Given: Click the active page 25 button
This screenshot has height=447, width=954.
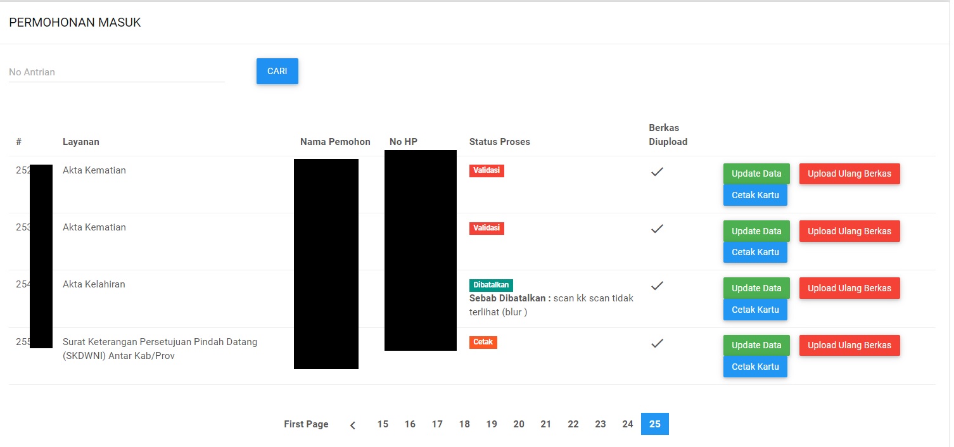Looking at the screenshot, I should 654,424.
